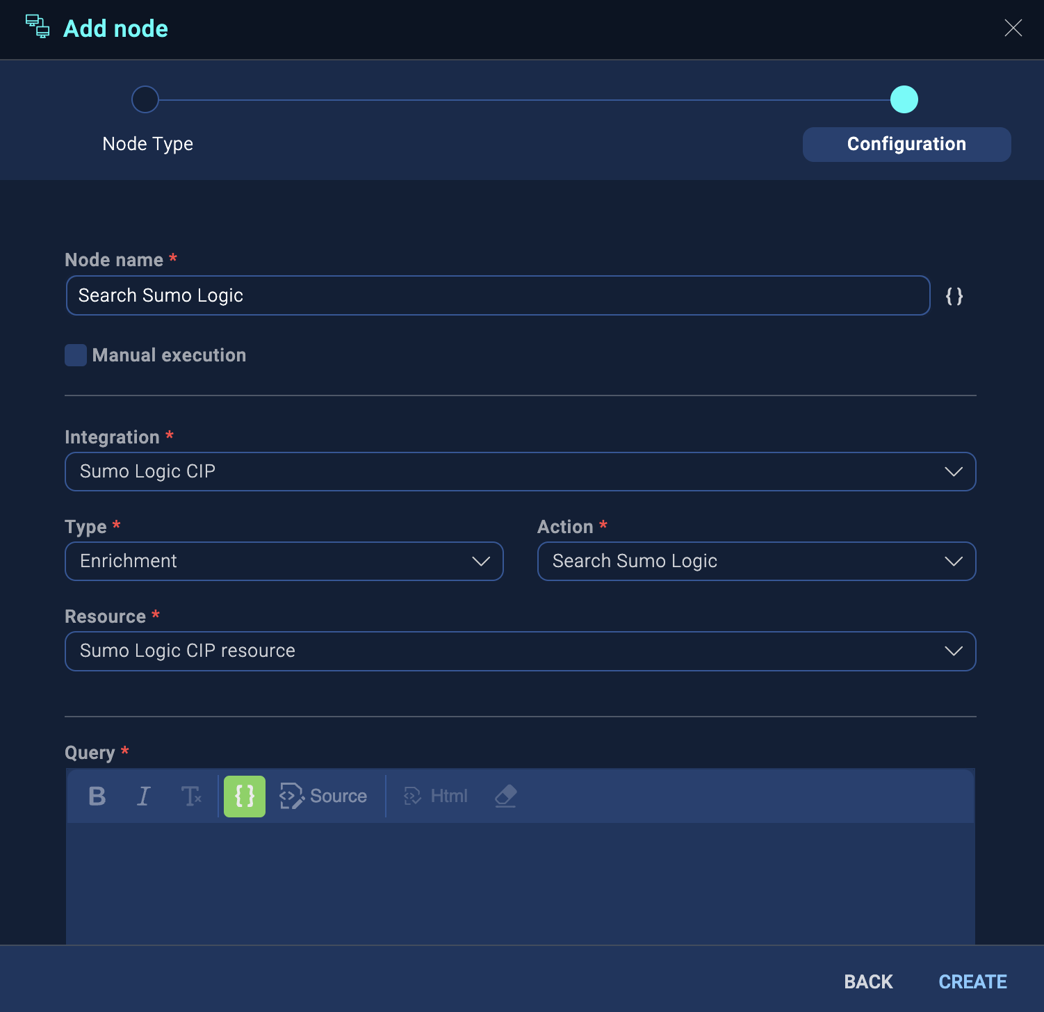
Task: Click inside the Node name input field
Action: coord(498,295)
